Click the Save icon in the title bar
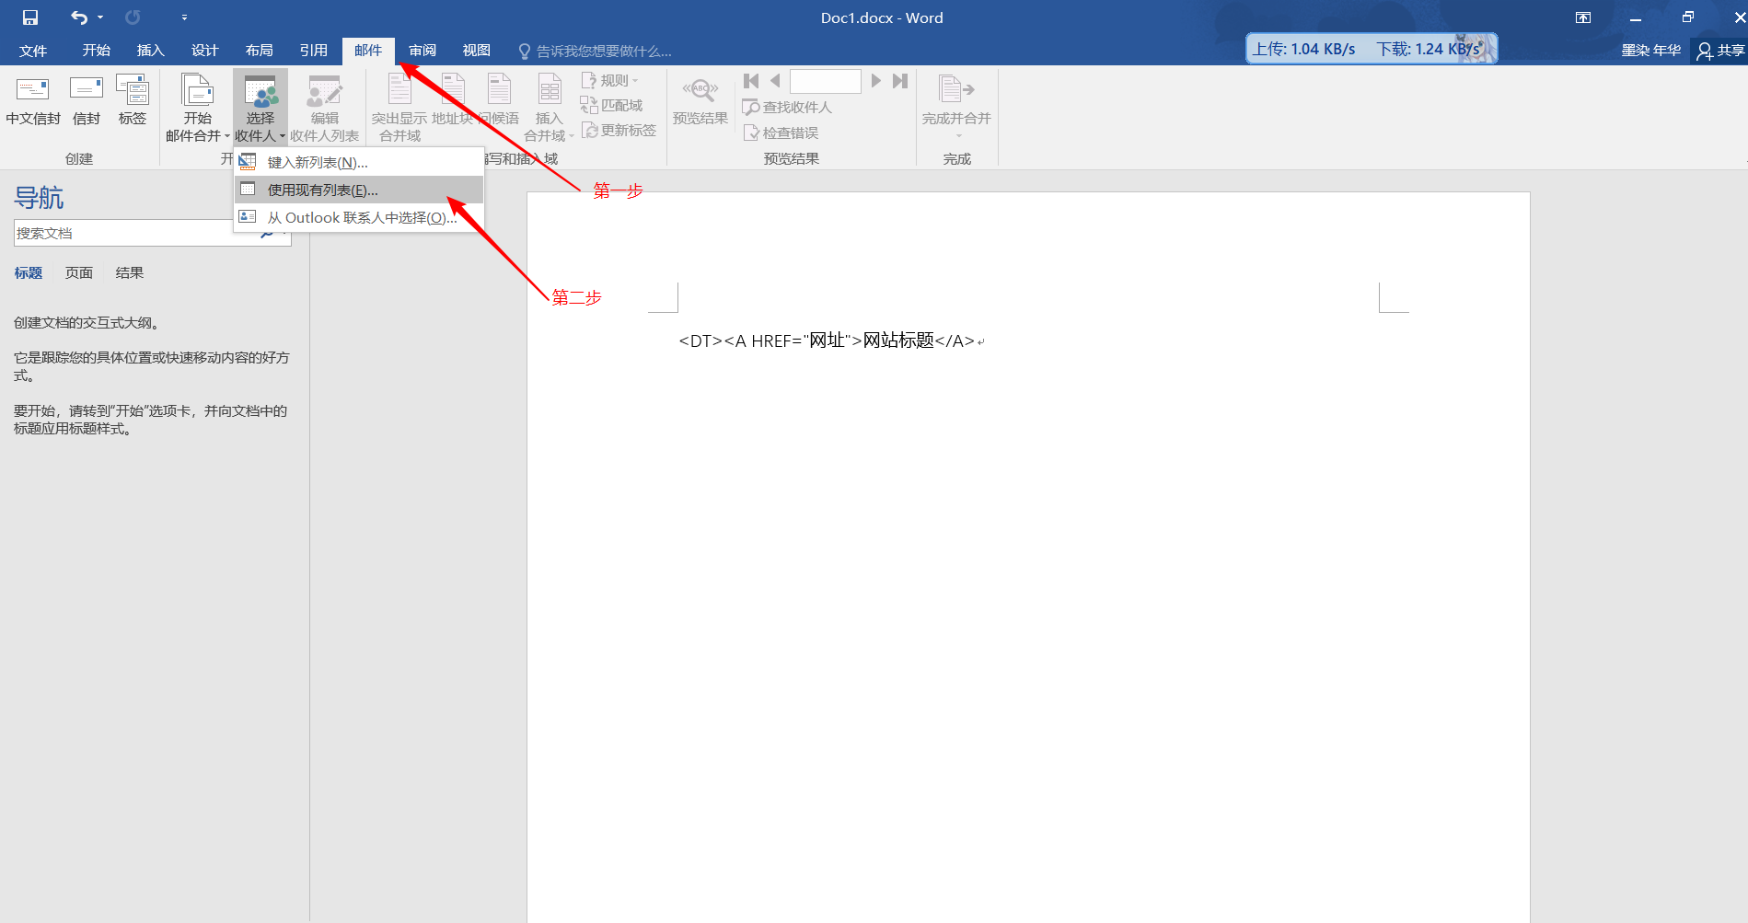The width and height of the screenshot is (1748, 923). (x=30, y=17)
